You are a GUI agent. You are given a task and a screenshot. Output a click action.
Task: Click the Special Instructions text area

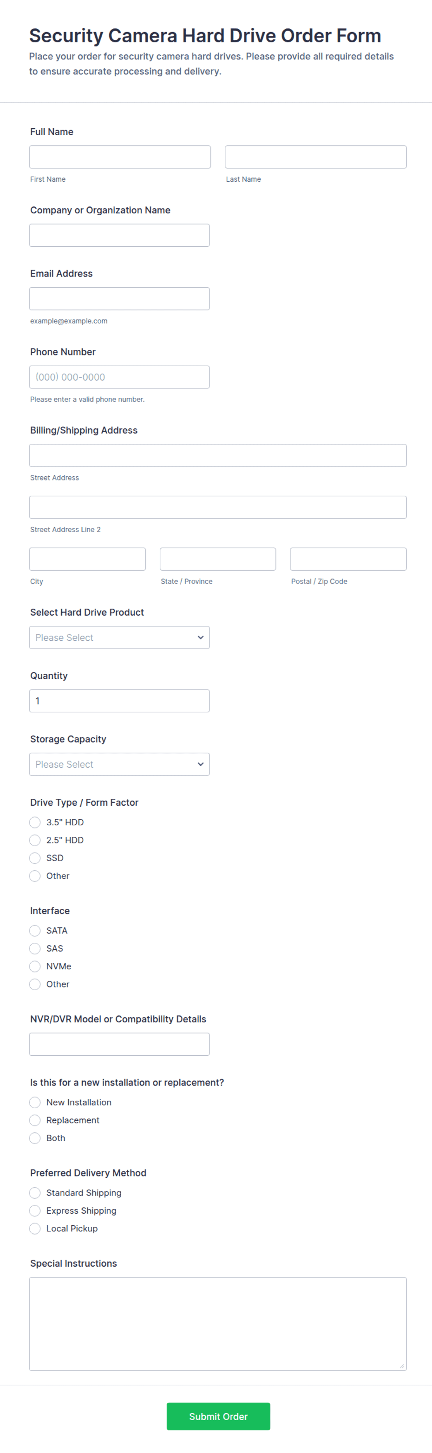pyautogui.click(x=218, y=1323)
